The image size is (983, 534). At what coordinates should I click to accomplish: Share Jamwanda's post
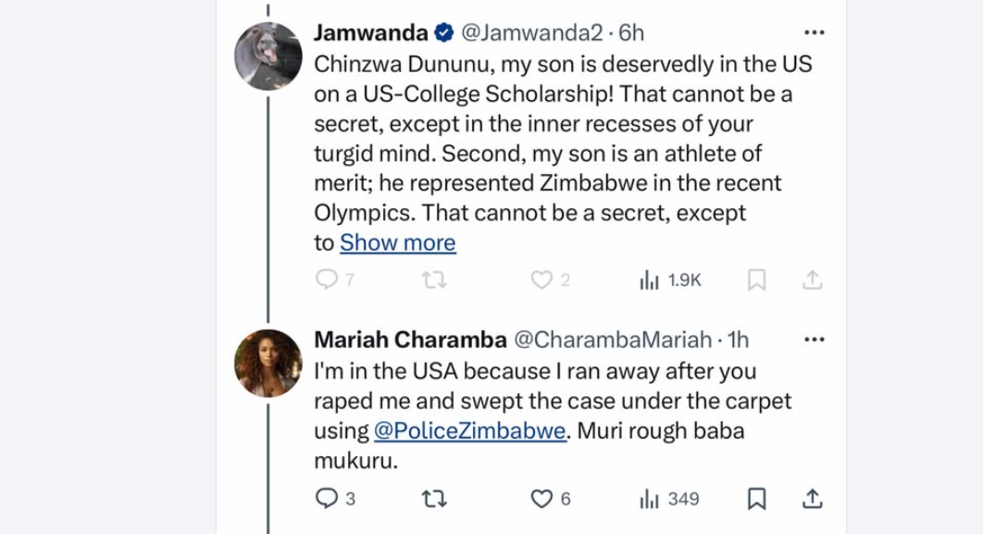point(812,279)
